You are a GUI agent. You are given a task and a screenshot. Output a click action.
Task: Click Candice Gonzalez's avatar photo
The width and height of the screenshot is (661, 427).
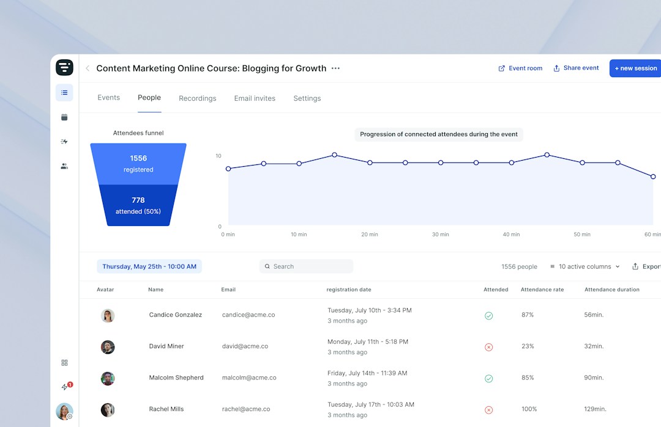[108, 316]
